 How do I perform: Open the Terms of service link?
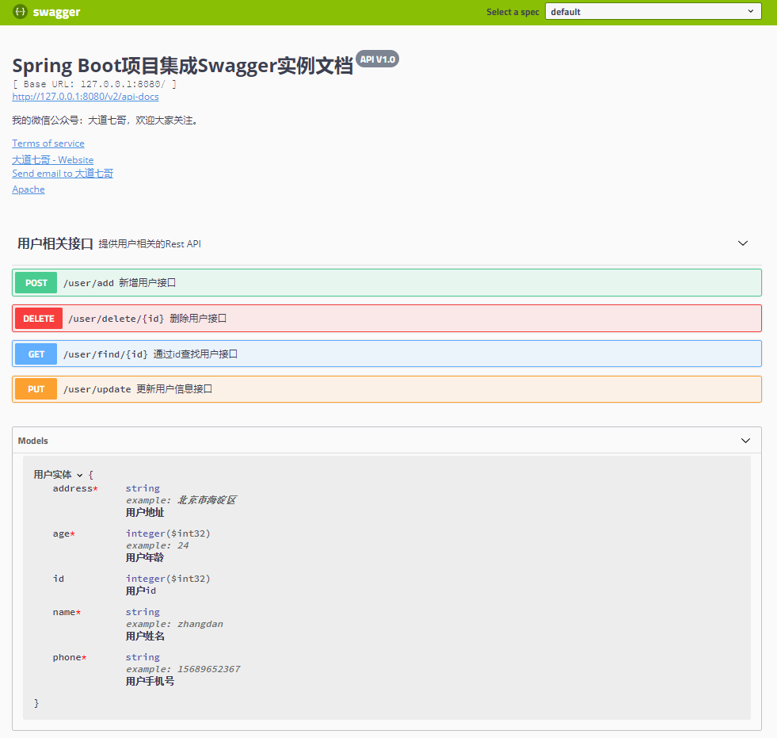(x=48, y=143)
